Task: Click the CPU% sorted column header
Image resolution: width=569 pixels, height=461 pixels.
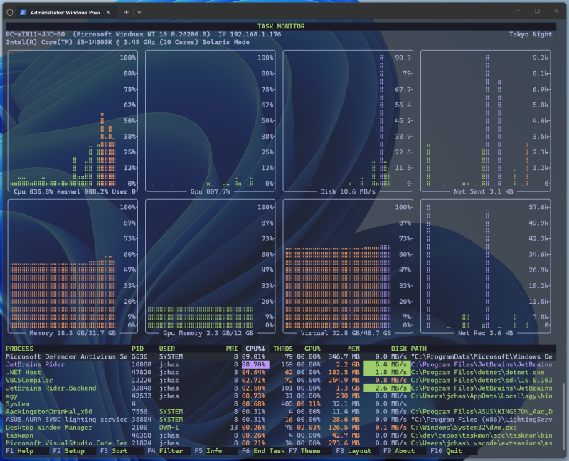Action: 255,349
